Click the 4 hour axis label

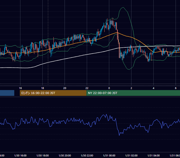pyautogui.click(x=154, y=88)
